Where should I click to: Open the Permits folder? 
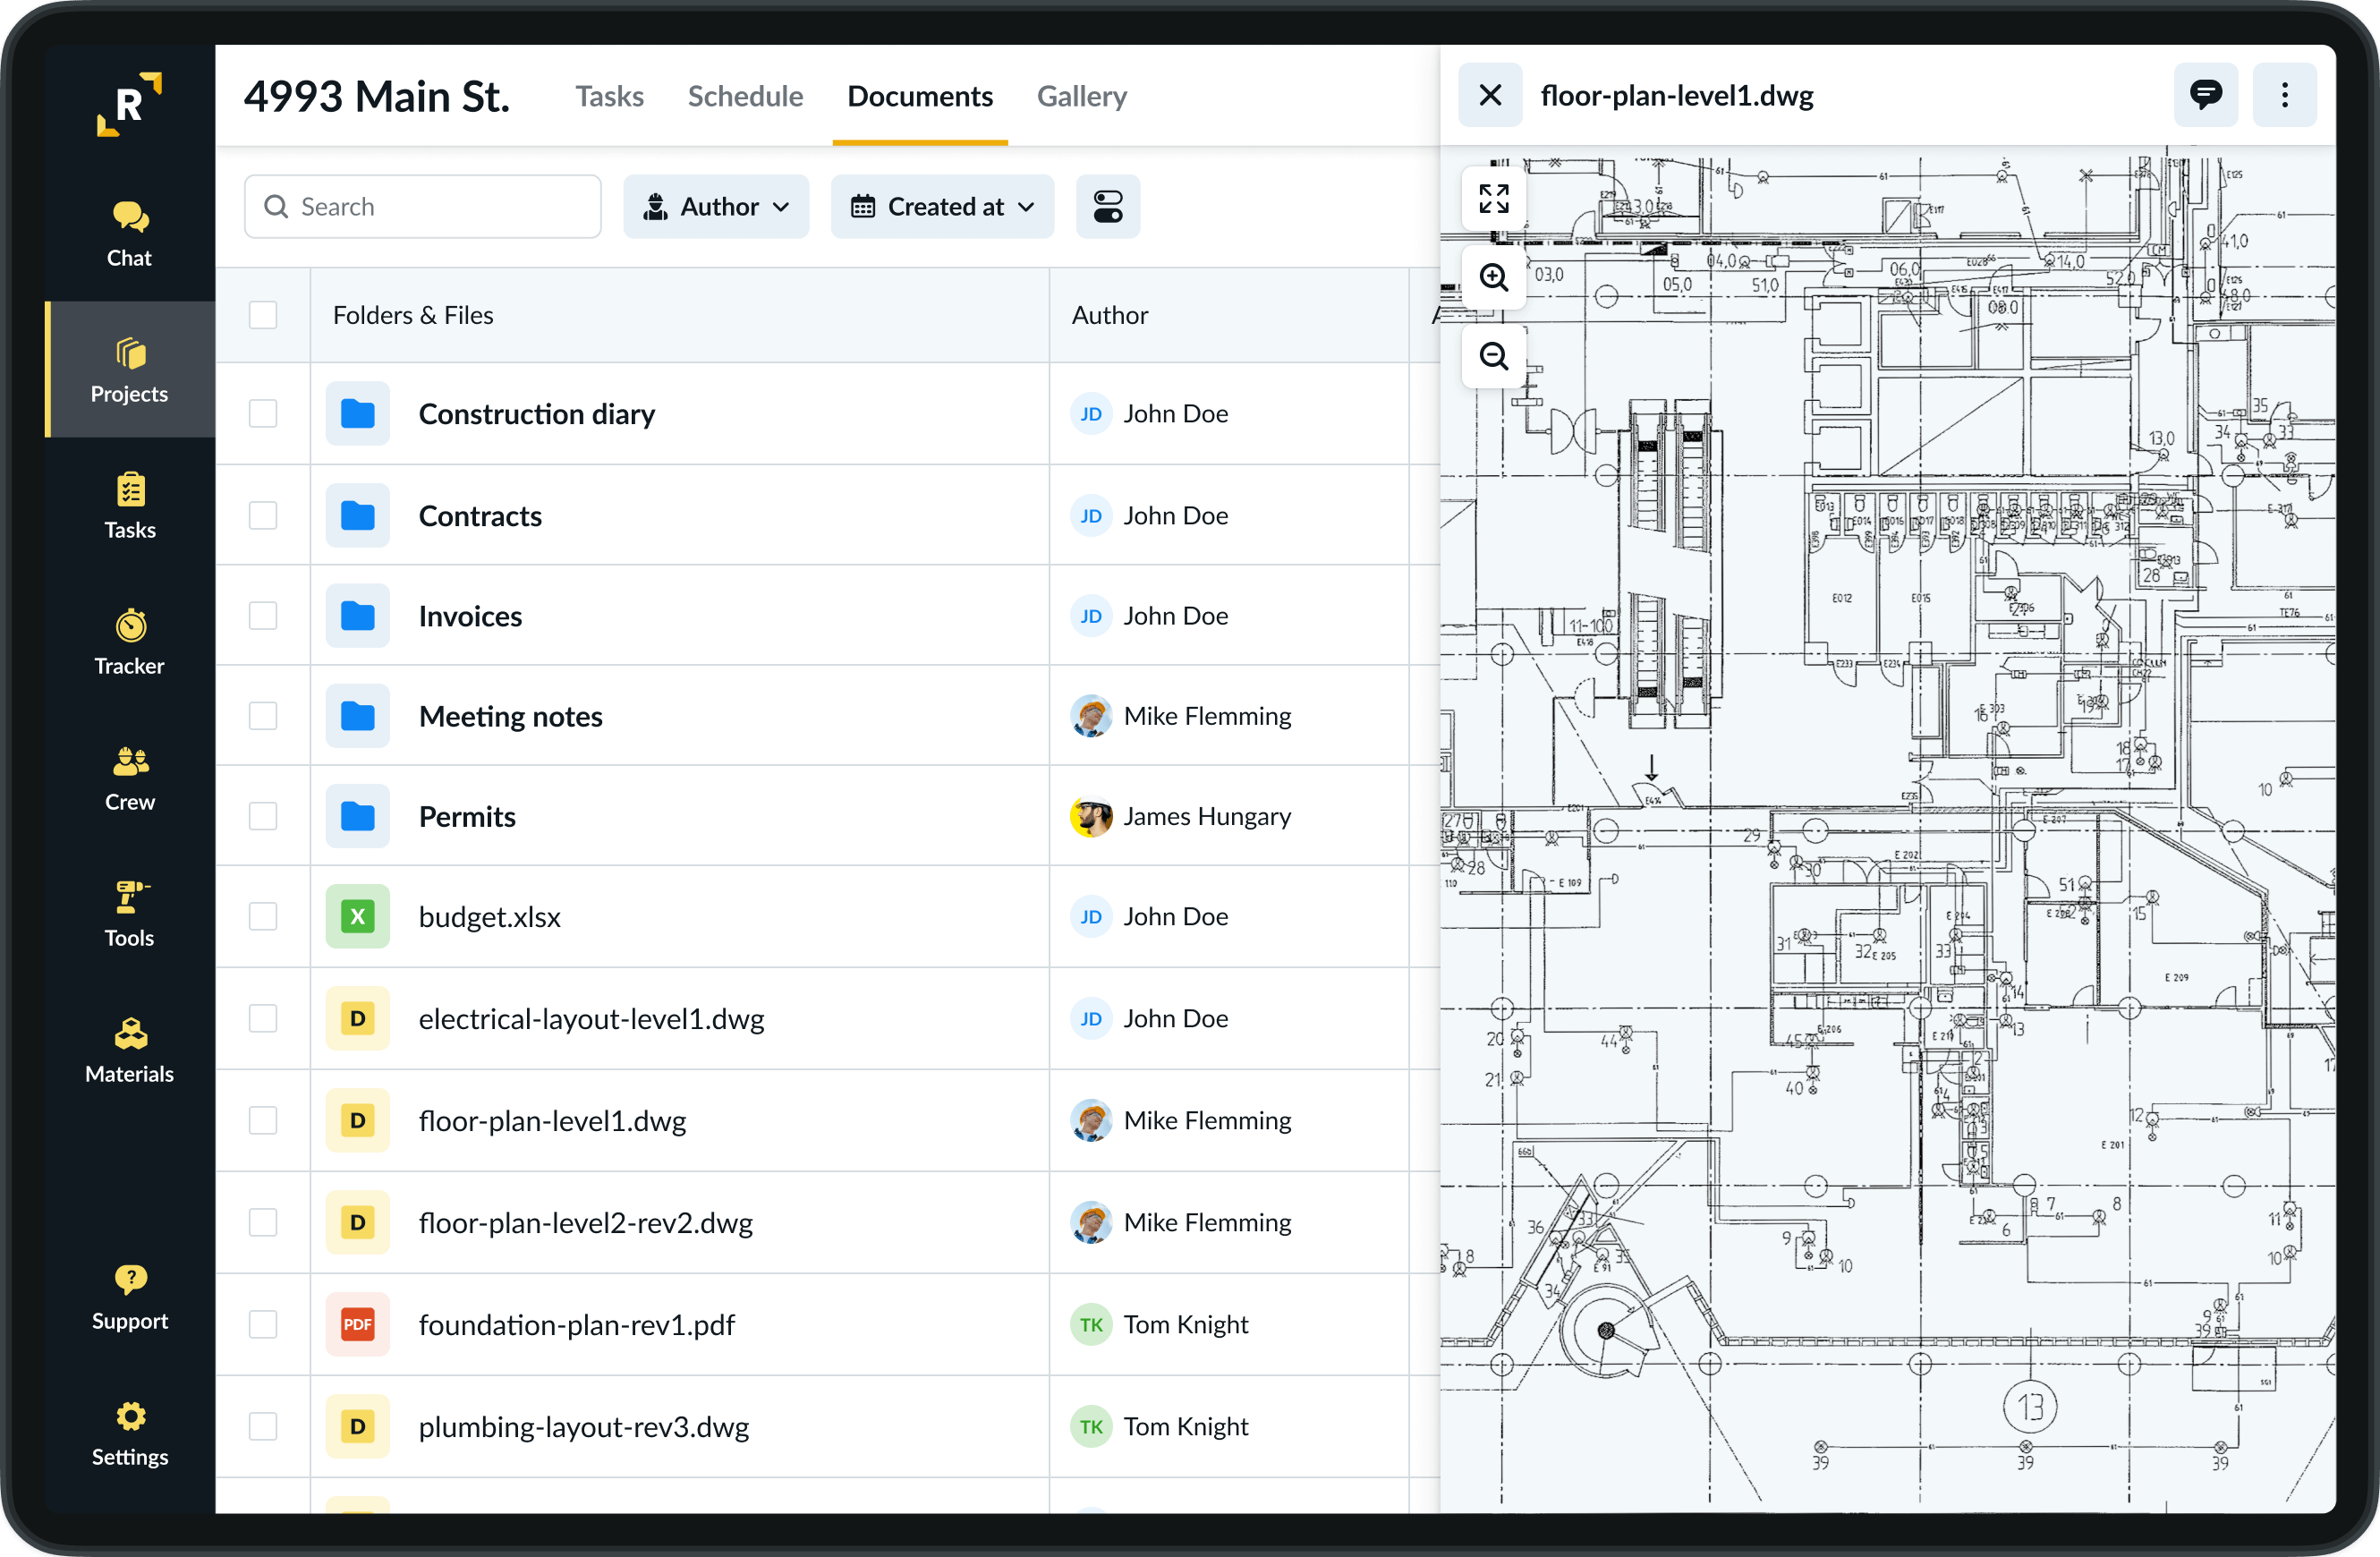pos(467,816)
